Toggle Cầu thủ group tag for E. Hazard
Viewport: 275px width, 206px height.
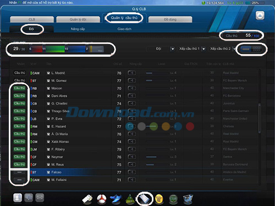tap(19, 126)
